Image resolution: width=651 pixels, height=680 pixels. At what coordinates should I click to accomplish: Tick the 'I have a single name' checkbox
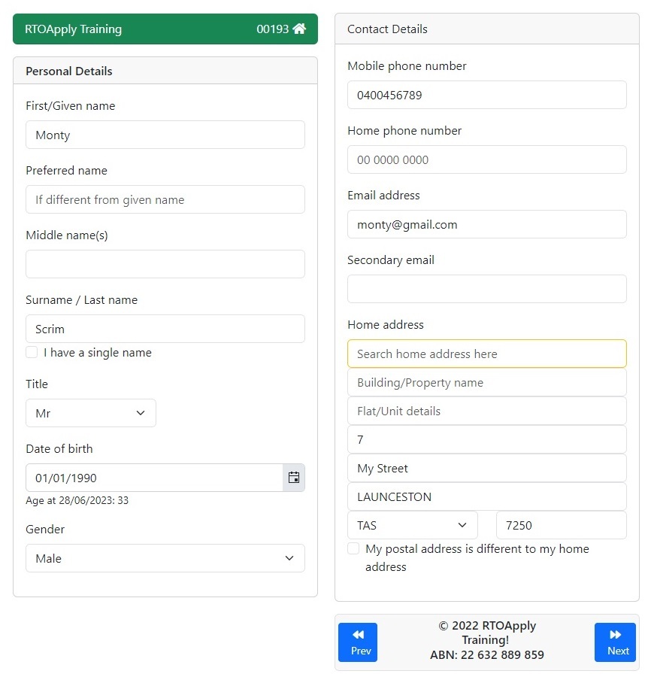click(x=32, y=352)
